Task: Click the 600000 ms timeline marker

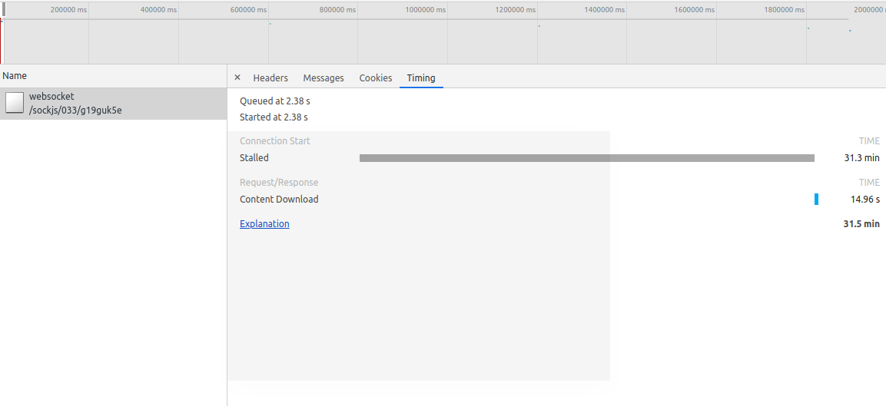Action: (249, 10)
